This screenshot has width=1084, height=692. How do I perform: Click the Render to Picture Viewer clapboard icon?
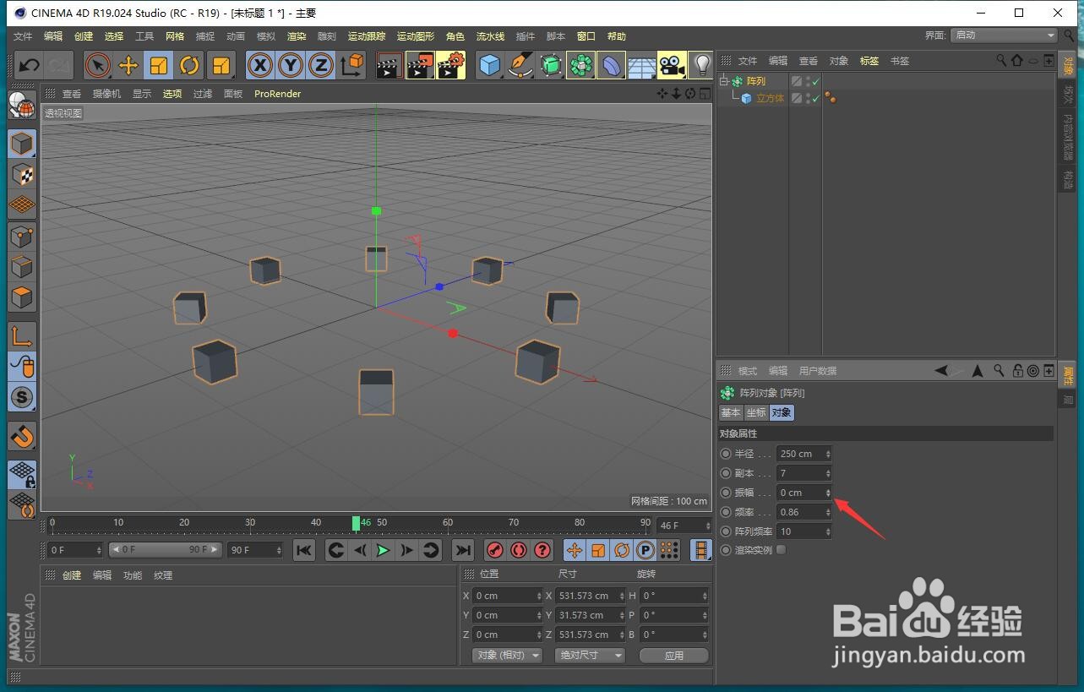click(x=419, y=65)
